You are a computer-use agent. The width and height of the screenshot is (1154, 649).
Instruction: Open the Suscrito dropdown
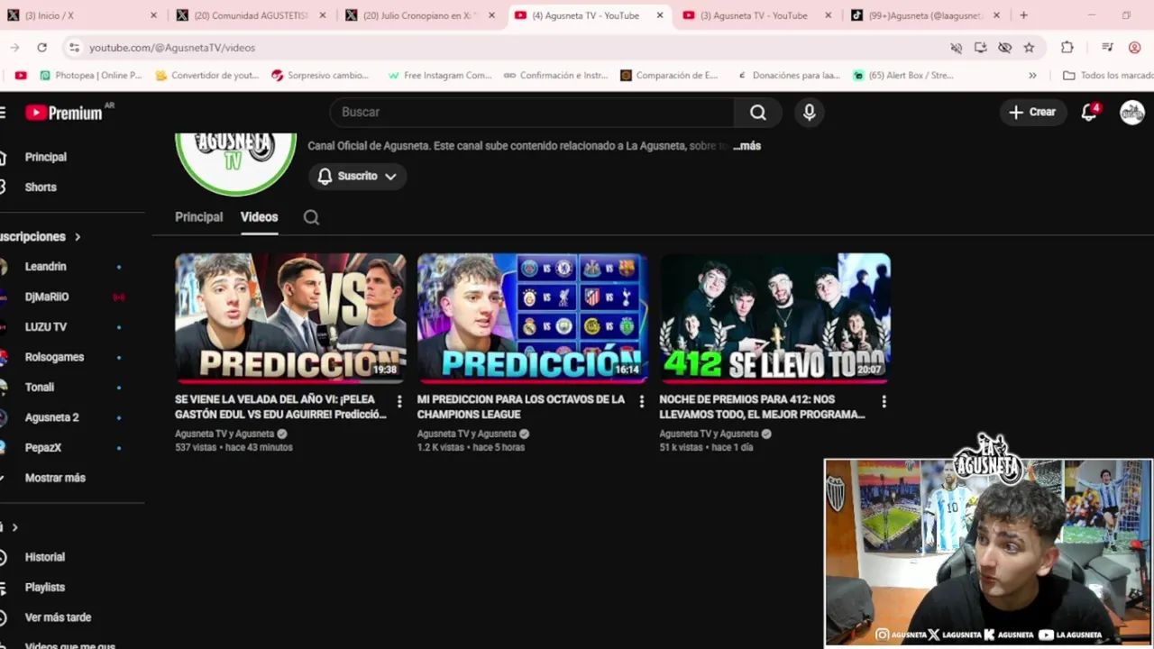[357, 177]
